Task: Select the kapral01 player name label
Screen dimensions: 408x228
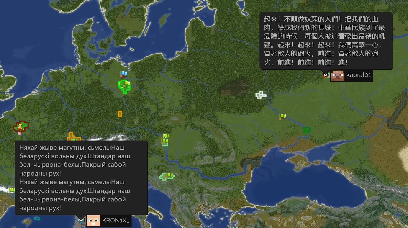Action: pos(358,75)
